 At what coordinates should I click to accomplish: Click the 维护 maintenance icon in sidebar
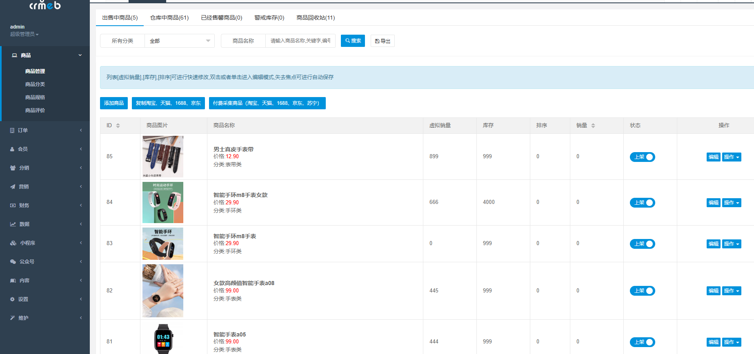tap(12, 318)
